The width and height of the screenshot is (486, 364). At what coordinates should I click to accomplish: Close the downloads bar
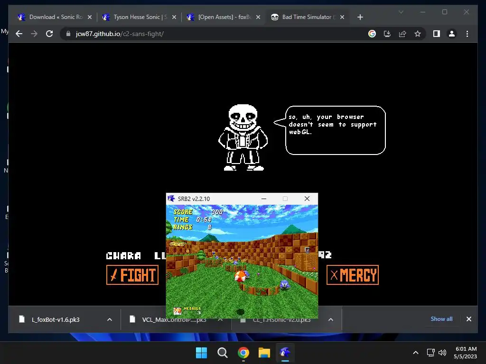pyautogui.click(x=468, y=319)
